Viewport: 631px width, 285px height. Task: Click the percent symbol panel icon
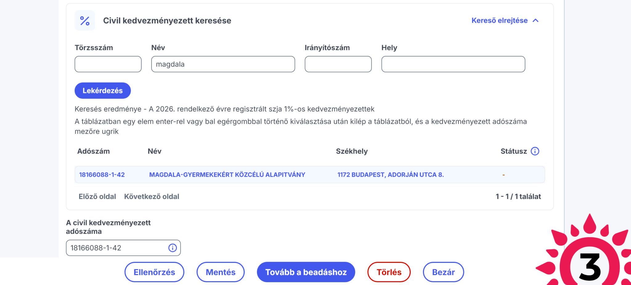84,20
